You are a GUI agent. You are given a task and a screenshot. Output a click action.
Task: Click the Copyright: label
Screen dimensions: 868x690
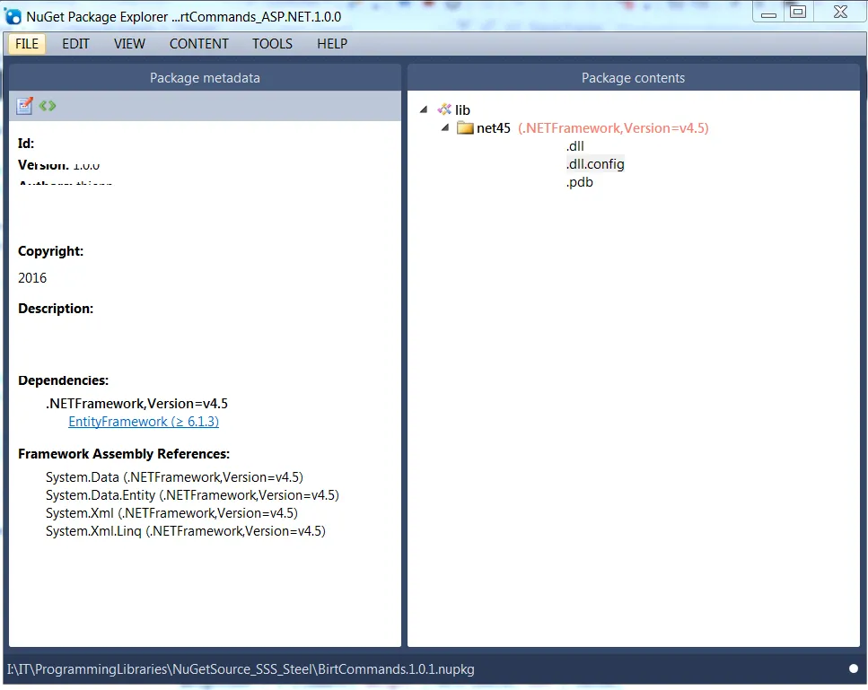50,251
